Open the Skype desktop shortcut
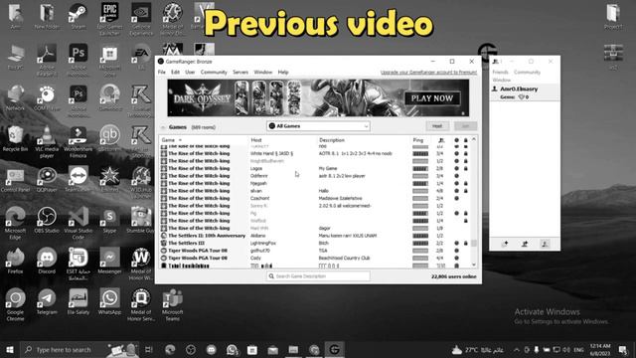 (x=109, y=221)
